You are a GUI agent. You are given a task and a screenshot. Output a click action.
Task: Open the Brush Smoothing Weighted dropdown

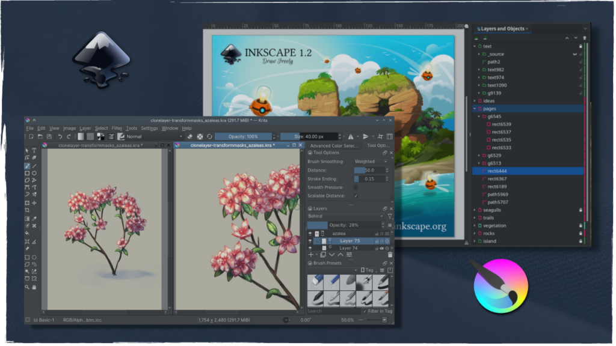371,162
